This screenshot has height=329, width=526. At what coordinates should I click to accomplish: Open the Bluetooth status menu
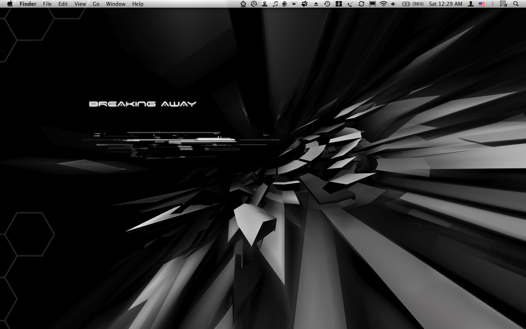click(x=492, y=4)
